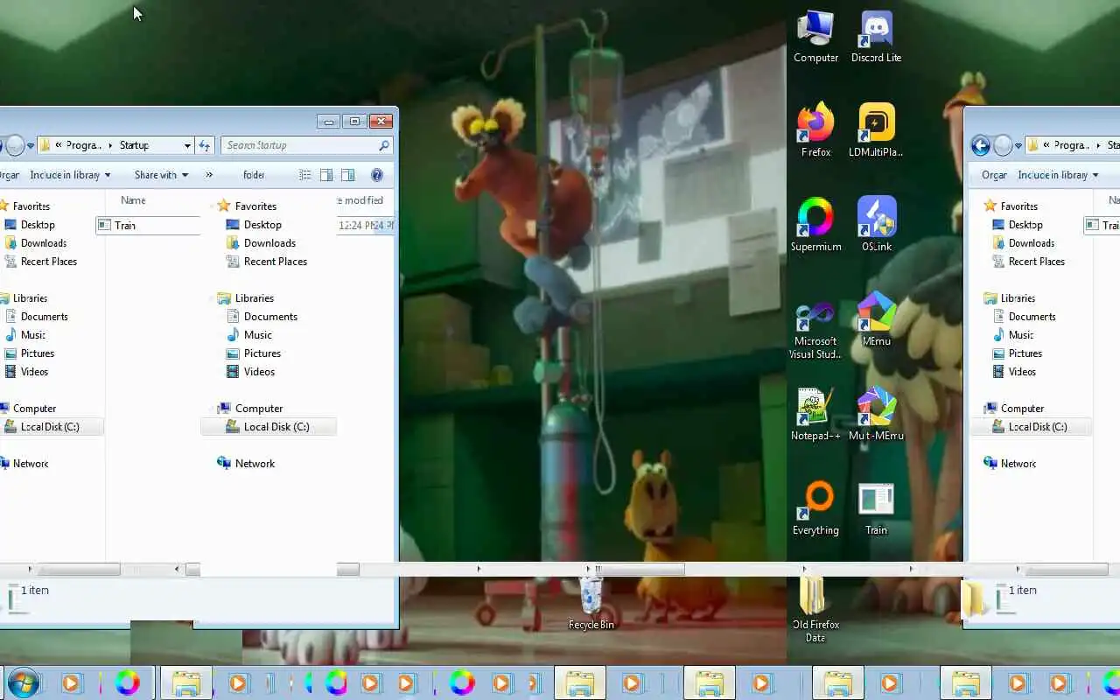
Task: Sort by Name column in left window
Action: (x=133, y=200)
